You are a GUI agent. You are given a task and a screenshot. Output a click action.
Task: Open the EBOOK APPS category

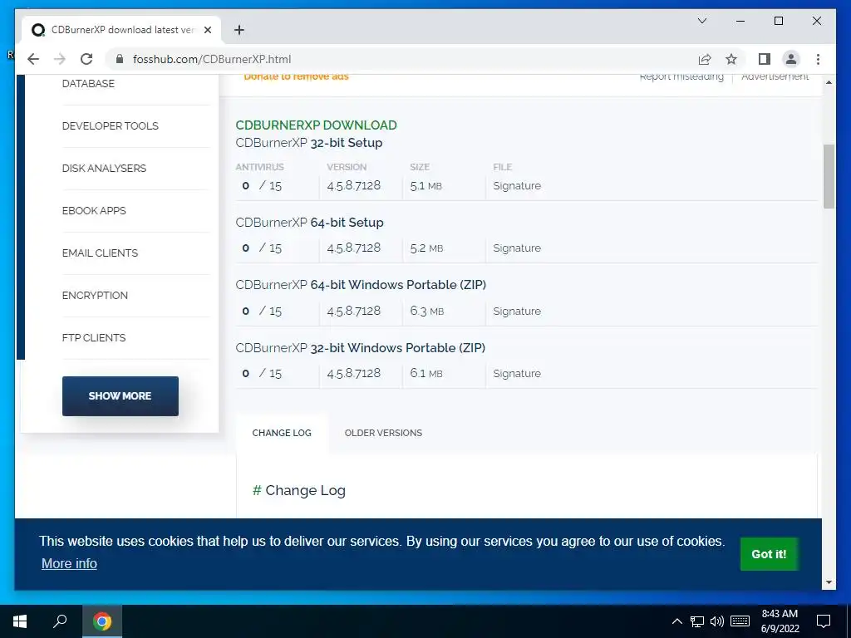94,210
